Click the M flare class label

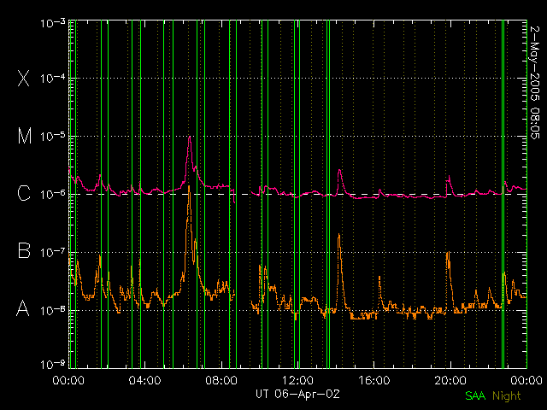[25, 136]
